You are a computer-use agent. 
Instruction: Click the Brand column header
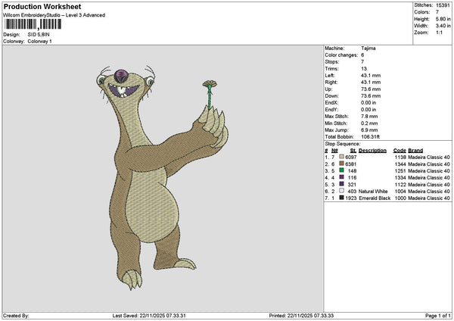tap(415, 151)
